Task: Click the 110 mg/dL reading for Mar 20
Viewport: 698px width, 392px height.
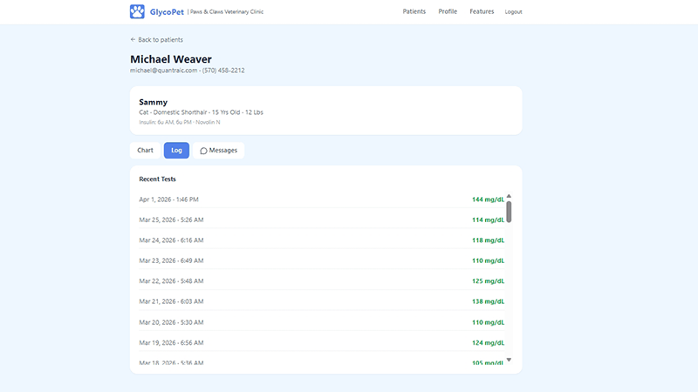Action: click(488, 322)
